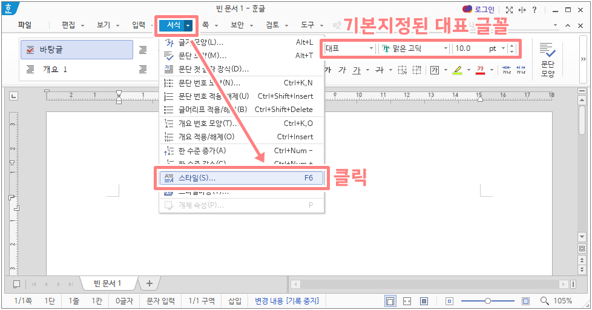
Task: Collapse the ribbon with the up chevron
Action: click(568, 25)
